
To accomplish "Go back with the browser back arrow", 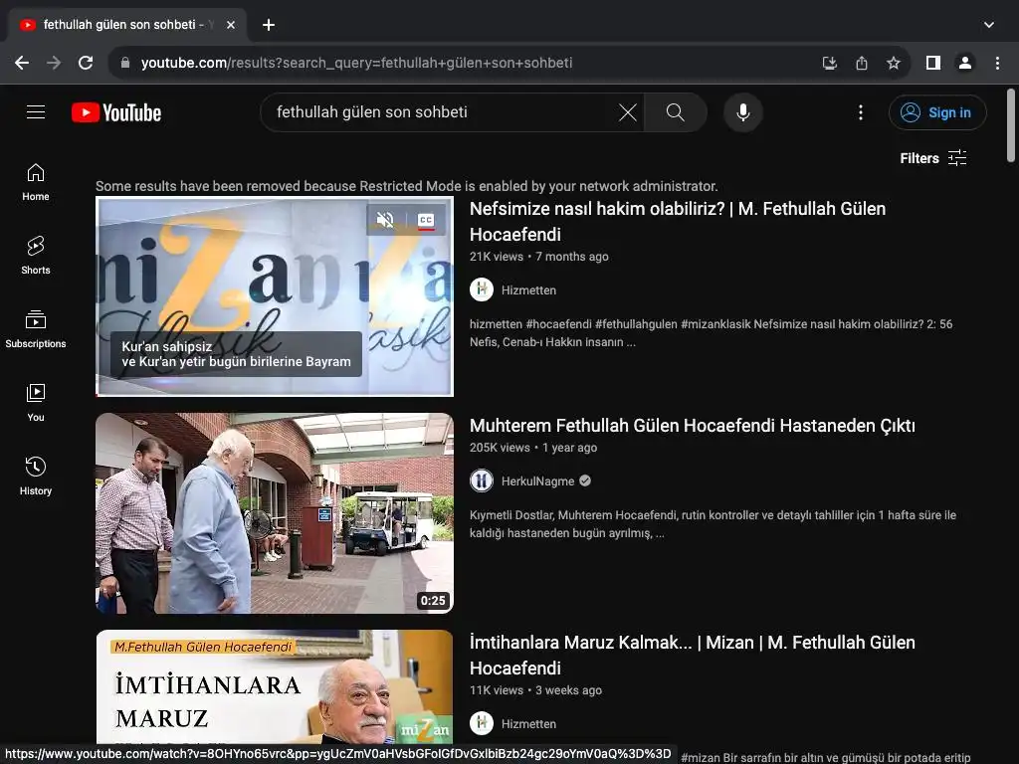I will (x=22, y=63).
